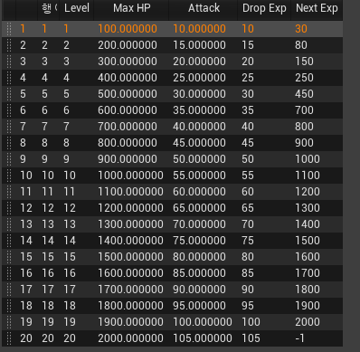Select the Attack cell 75.000000
Screen dimensions: 360x352
coord(199,241)
